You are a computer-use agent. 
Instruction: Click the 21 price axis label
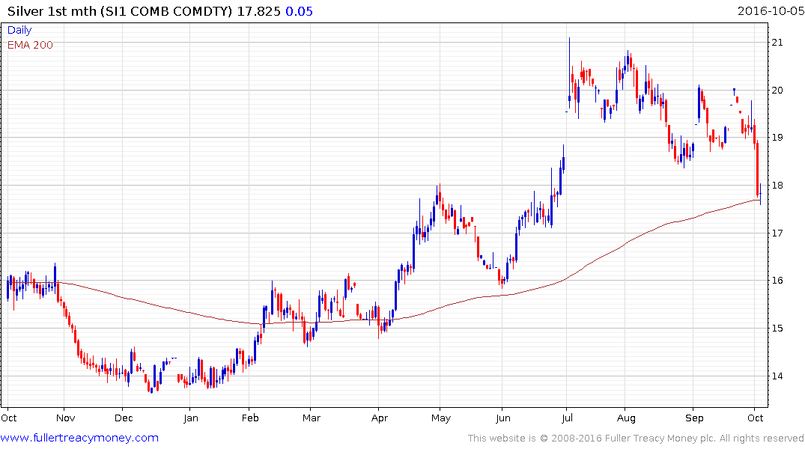(777, 43)
